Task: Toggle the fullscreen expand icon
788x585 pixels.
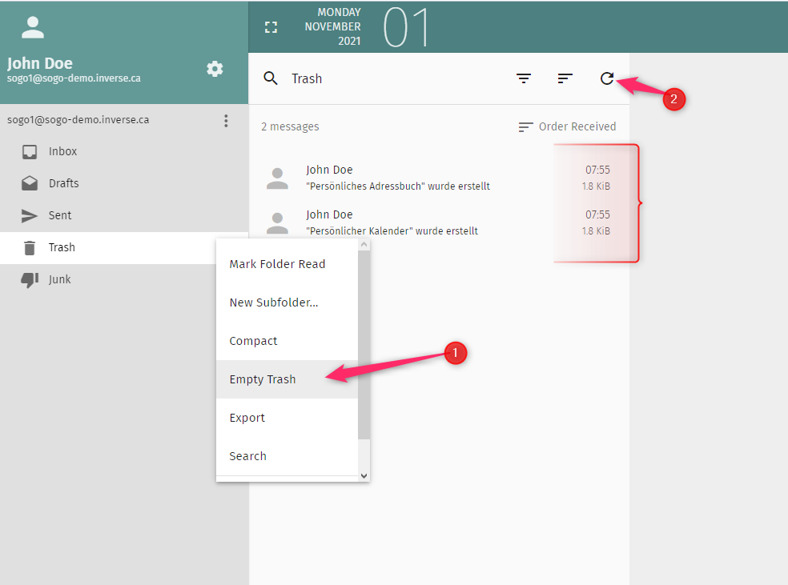Action: pos(271,27)
